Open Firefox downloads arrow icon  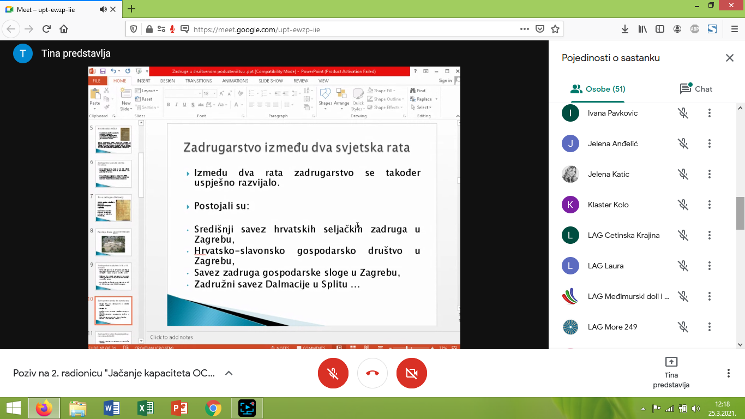click(625, 29)
